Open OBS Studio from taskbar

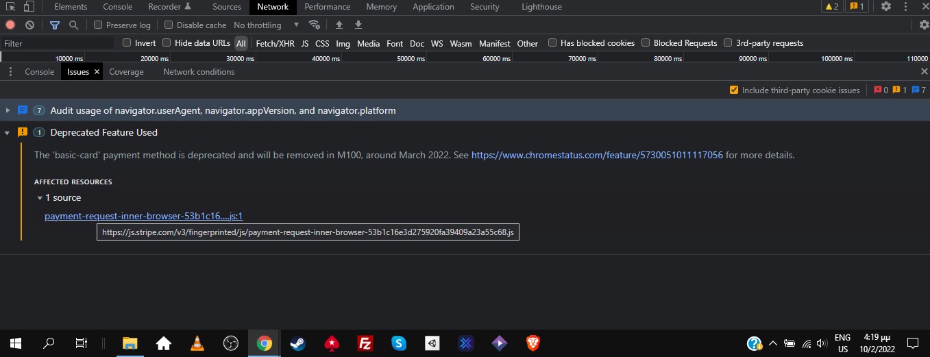tap(231, 343)
